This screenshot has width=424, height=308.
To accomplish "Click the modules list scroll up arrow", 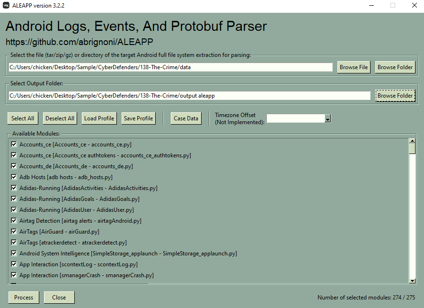I will click(x=412, y=141).
